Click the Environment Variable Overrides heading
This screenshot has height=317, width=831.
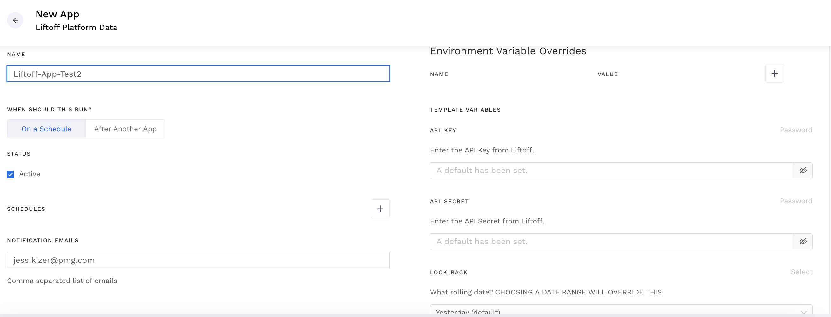coord(508,51)
